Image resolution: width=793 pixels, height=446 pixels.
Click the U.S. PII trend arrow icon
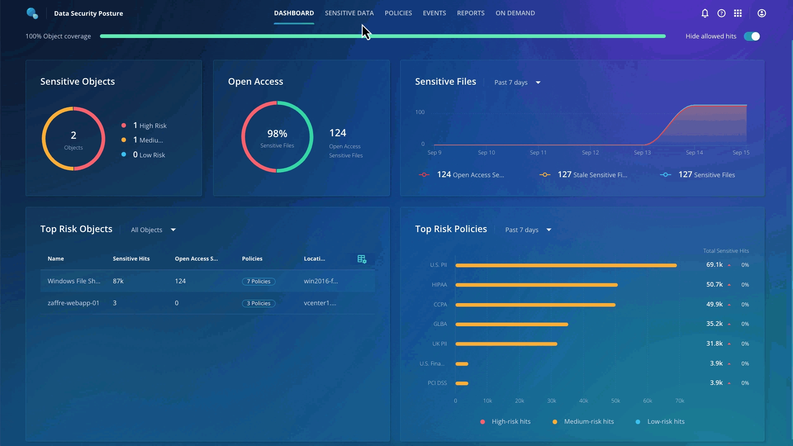click(729, 265)
